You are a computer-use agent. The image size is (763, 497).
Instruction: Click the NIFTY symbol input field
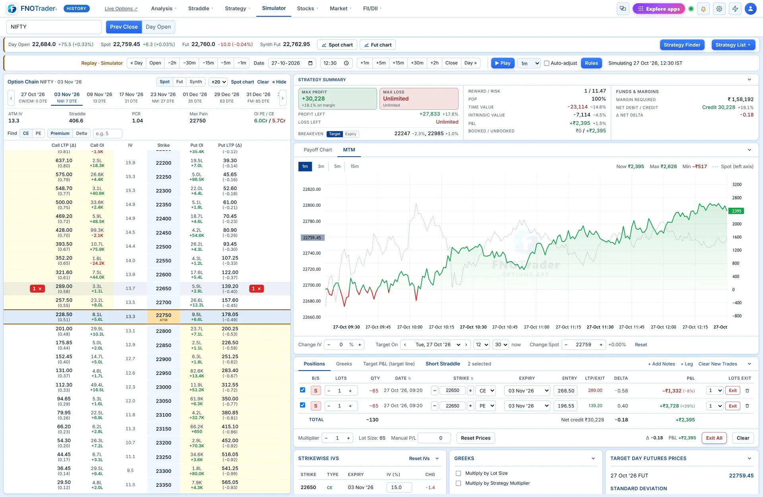pyautogui.click(x=54, y=27)
